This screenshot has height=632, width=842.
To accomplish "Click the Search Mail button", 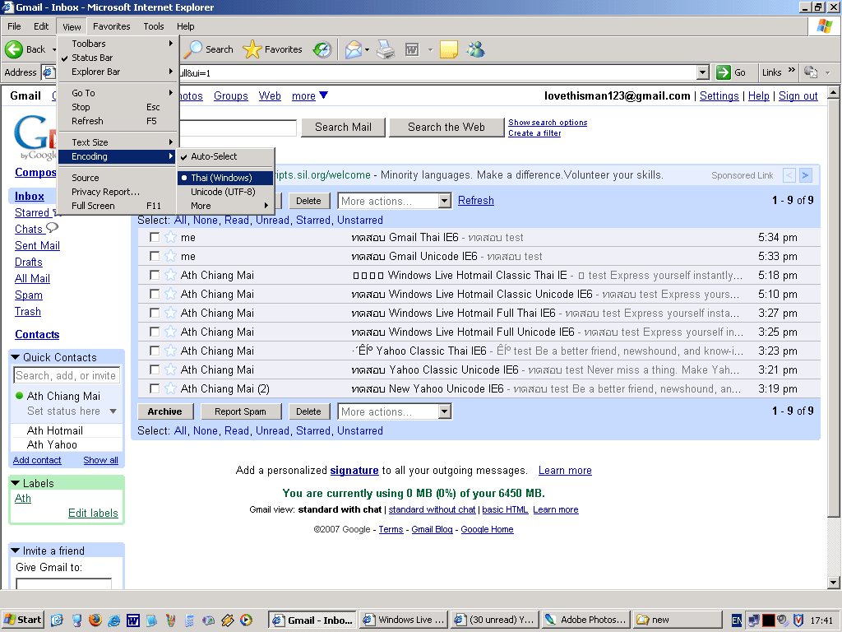I will (x=343, y=128).
